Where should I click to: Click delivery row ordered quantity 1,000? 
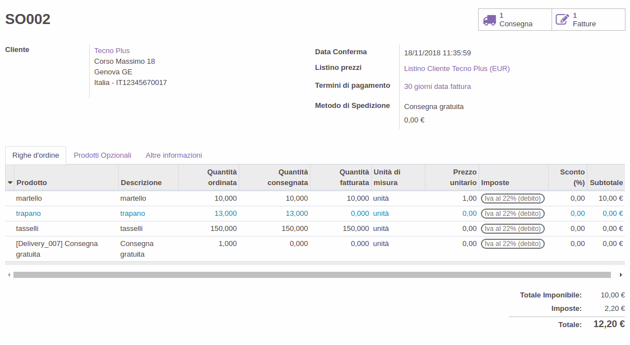tap(228, 244)
